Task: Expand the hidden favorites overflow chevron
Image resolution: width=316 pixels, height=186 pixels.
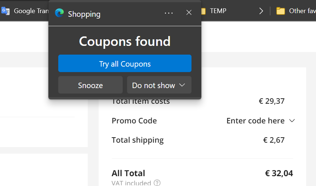Action: (261, 11)
